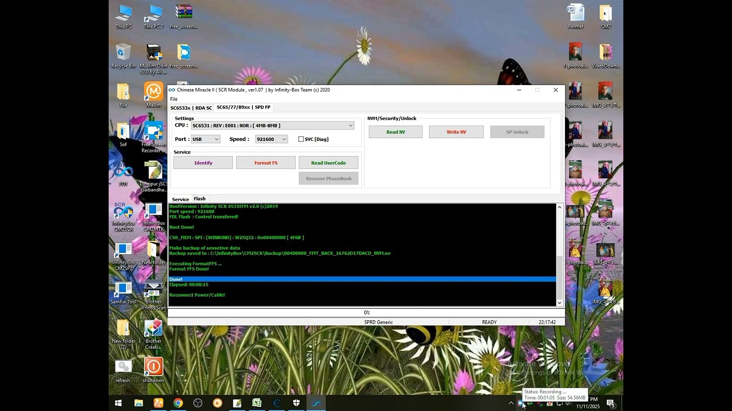Open the MaAnt desktop shortcut
Viewport: 732px width, 411px height.
(153, 95)
